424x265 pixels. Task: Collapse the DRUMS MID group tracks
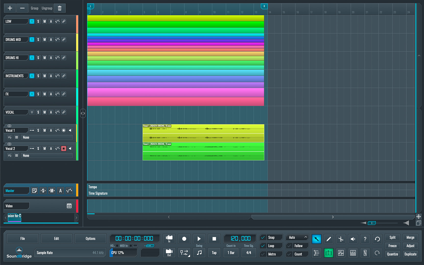coord(32,39)
